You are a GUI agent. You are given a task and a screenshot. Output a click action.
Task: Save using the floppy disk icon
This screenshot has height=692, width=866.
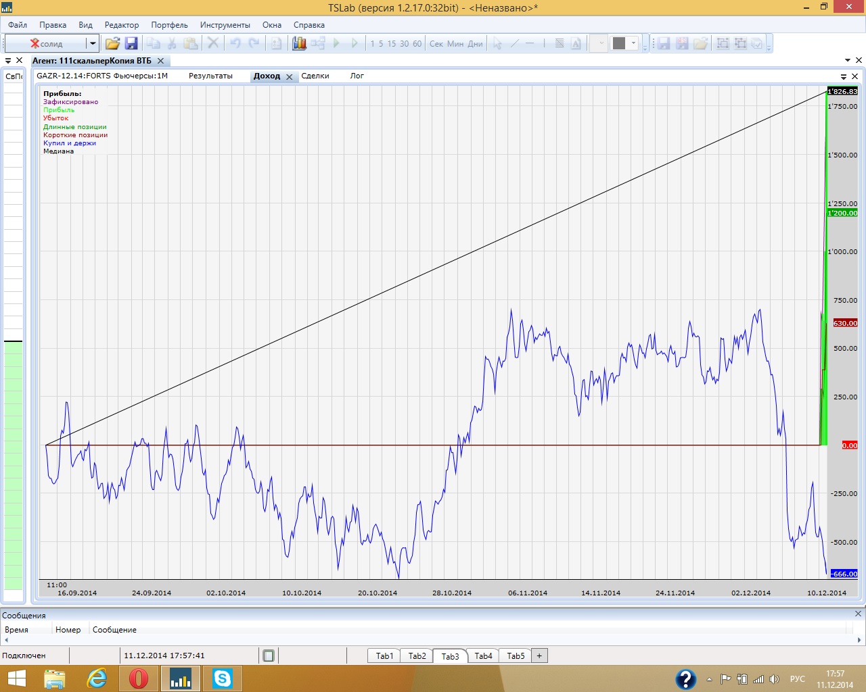pos(131,43)
